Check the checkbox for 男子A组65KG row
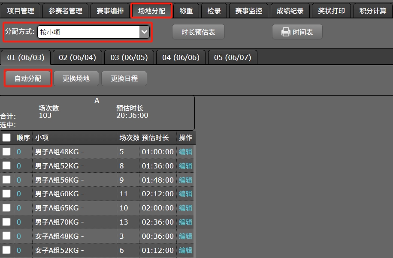 tap(6, 208)
